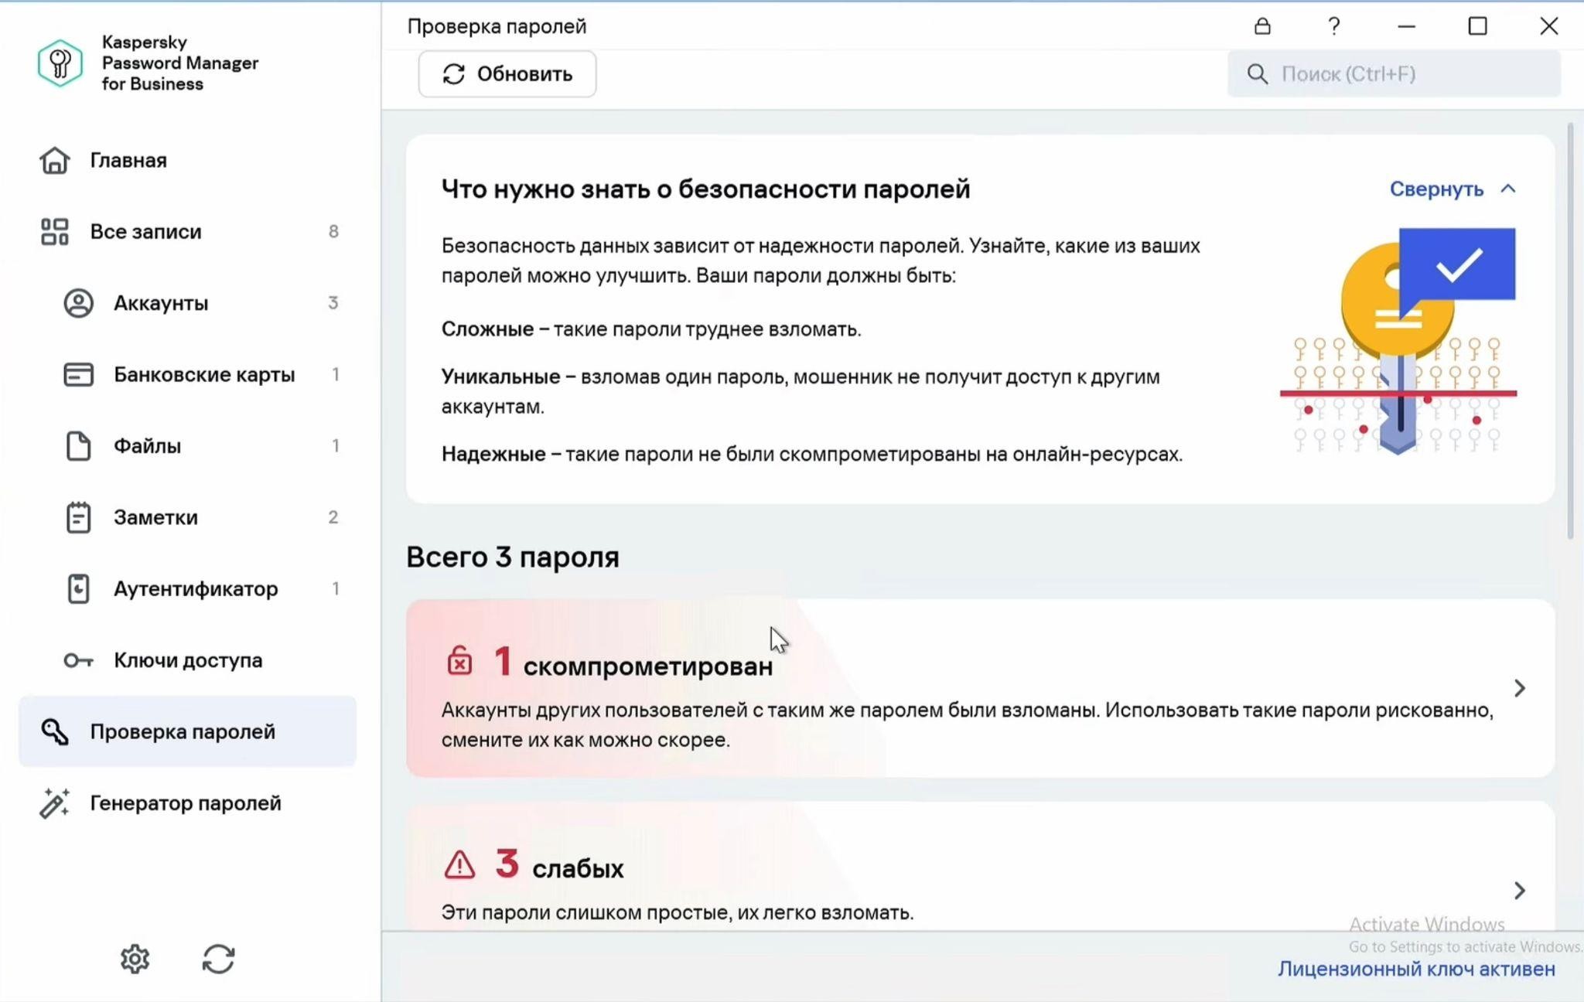Select Генератор паролей label in sidebar

coord(186,803)
